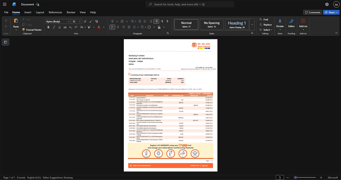Image resolution: width=341 pixels, height=180 pixels.
Task: Show or hide paragraph marks
Action: (x=167, y=21)
